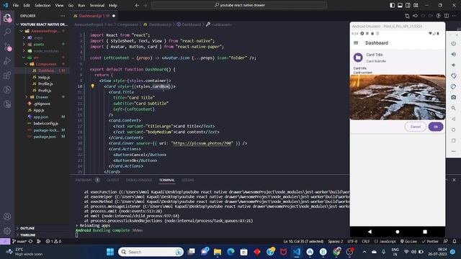461x259 pixels.
Task: Open Manage gear at activity bar bottom
Action: pyautogui.click(x=7, y=231)
